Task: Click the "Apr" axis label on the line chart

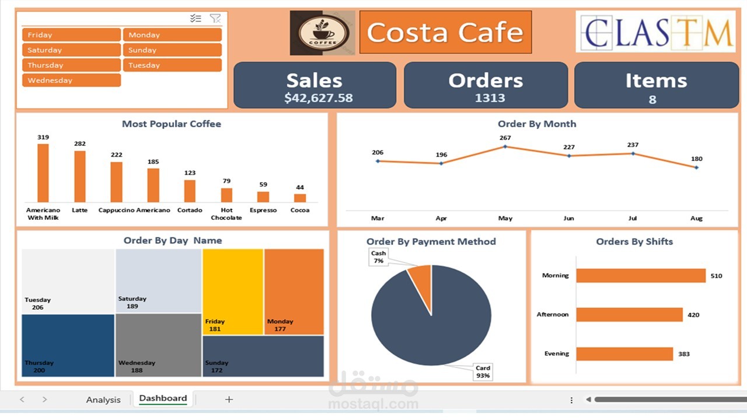Action: coord(441,218)
